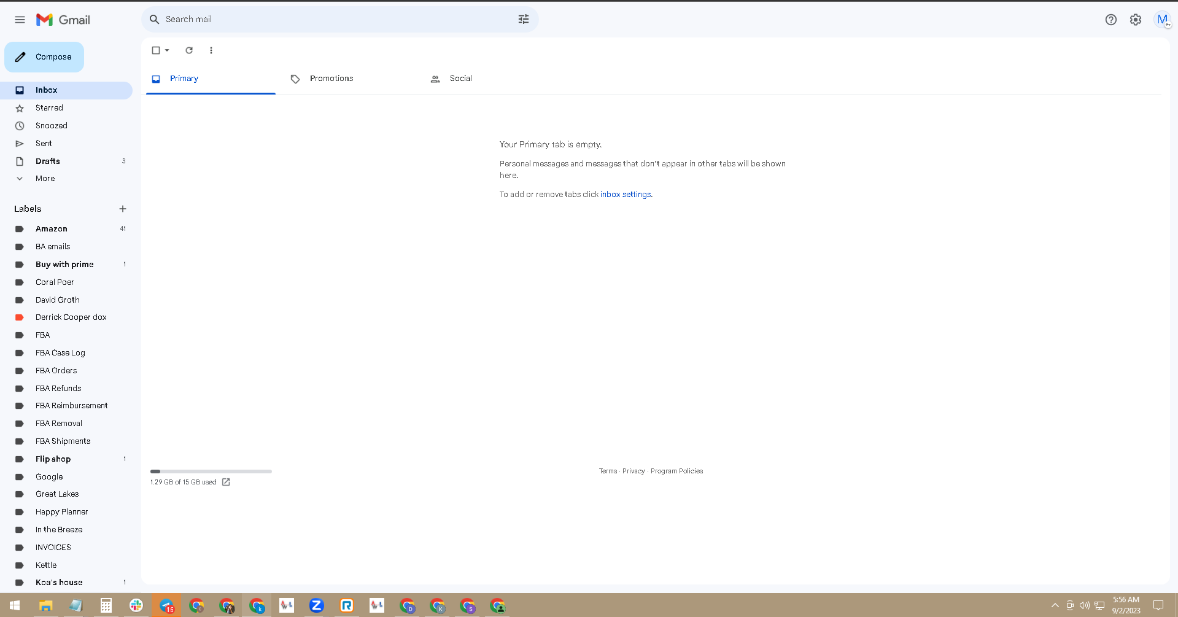The image size is (1178, 617).
Task: Switch to the Primary tab
Action: (211, 79)
